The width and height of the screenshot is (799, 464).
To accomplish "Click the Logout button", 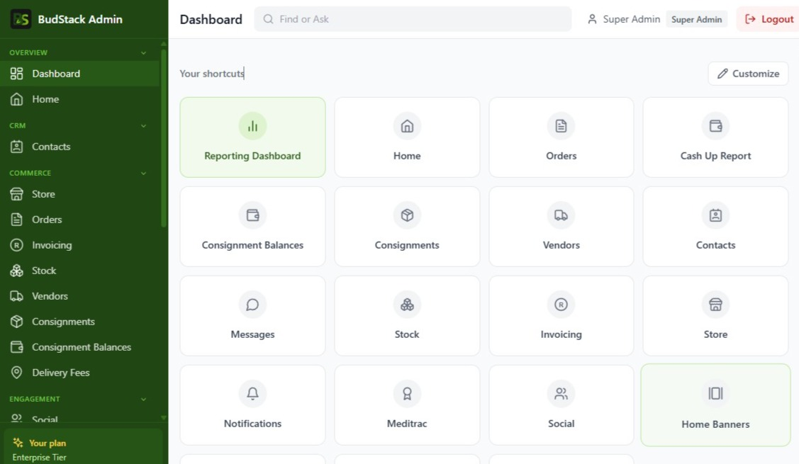I will pyautogui.click(x=769, y=19).
